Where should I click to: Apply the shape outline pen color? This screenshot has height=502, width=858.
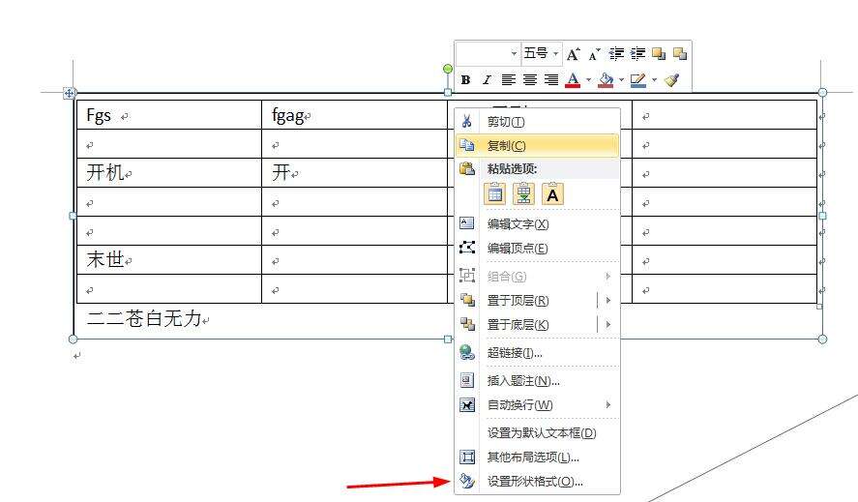pyautogui.click(x=638, y=80)
